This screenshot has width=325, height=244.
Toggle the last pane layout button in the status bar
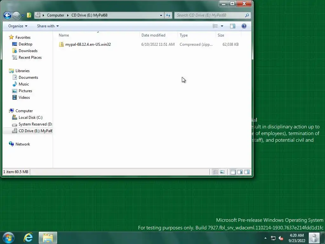click(x=247, y=172)
